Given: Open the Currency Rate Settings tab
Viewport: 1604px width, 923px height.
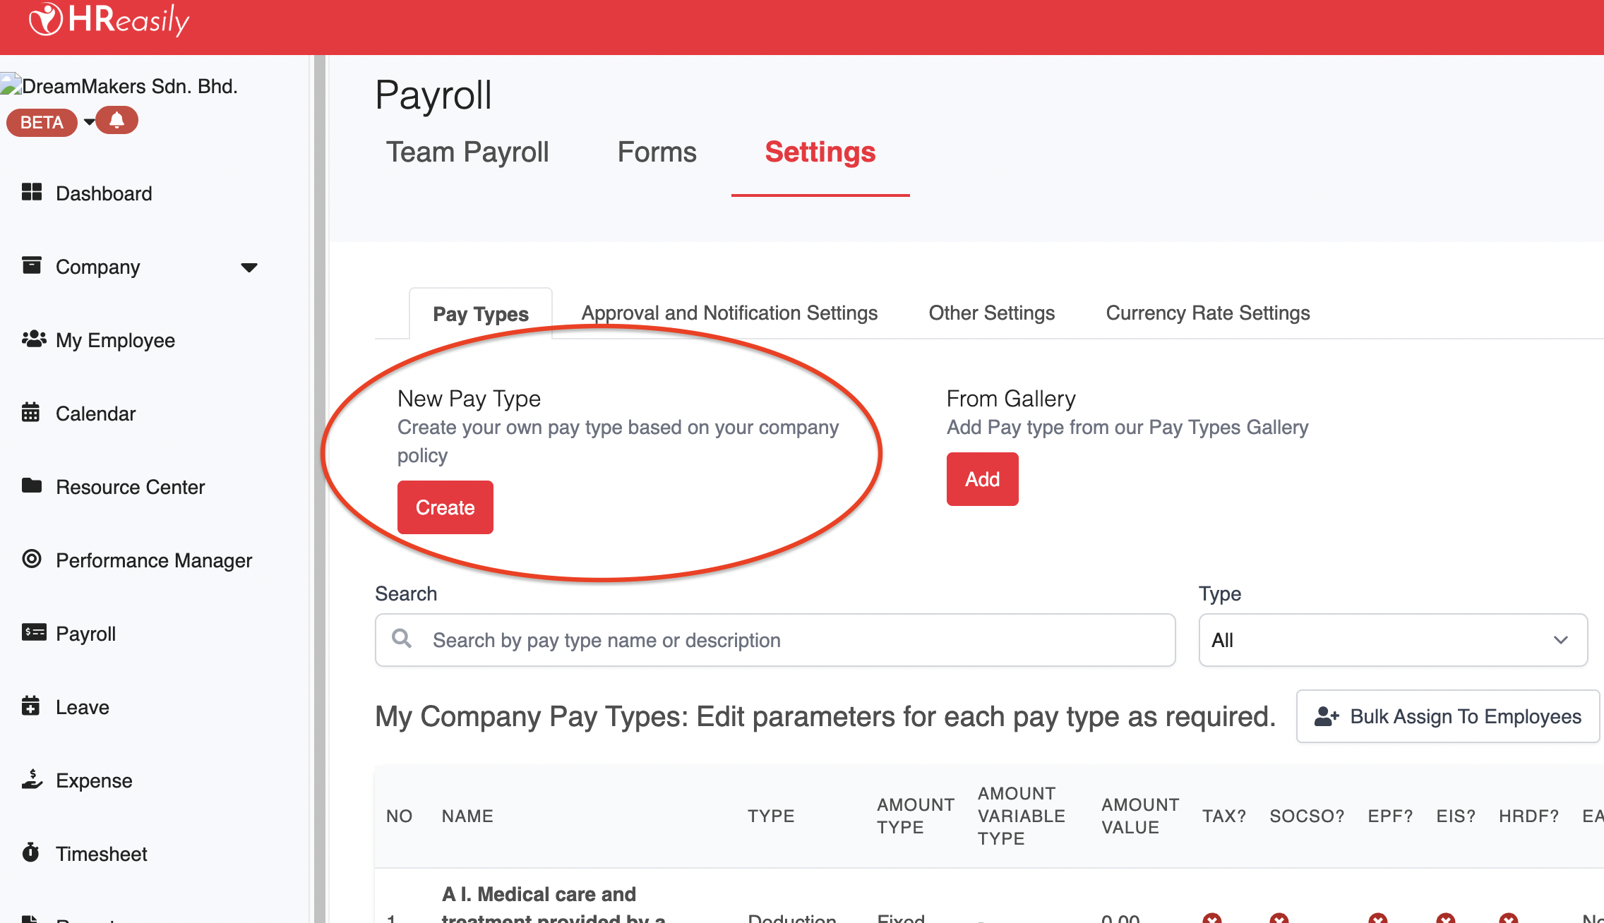Looking at the screenshot, I should tap(1207, 313).
